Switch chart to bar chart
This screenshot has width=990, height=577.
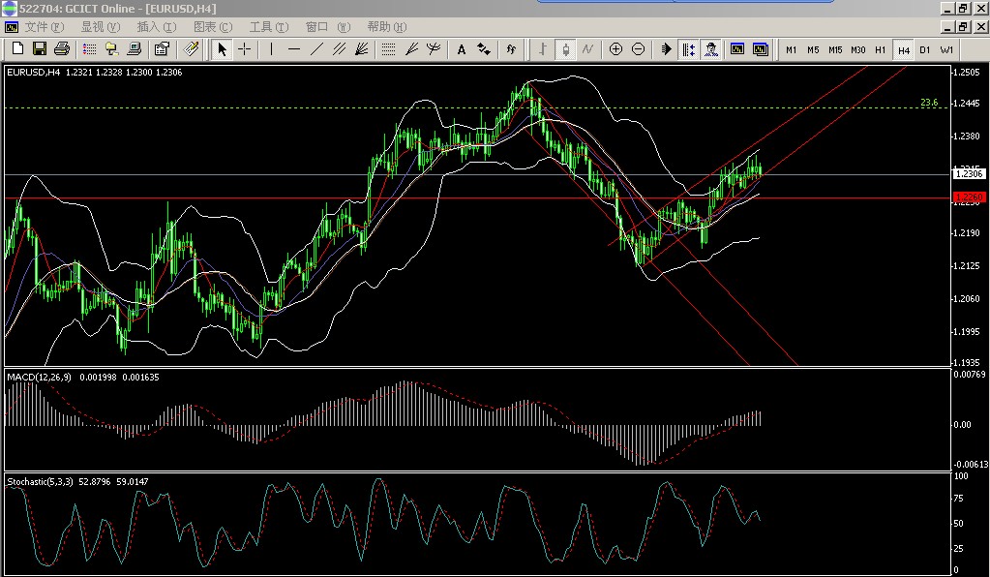coord(542,49)
